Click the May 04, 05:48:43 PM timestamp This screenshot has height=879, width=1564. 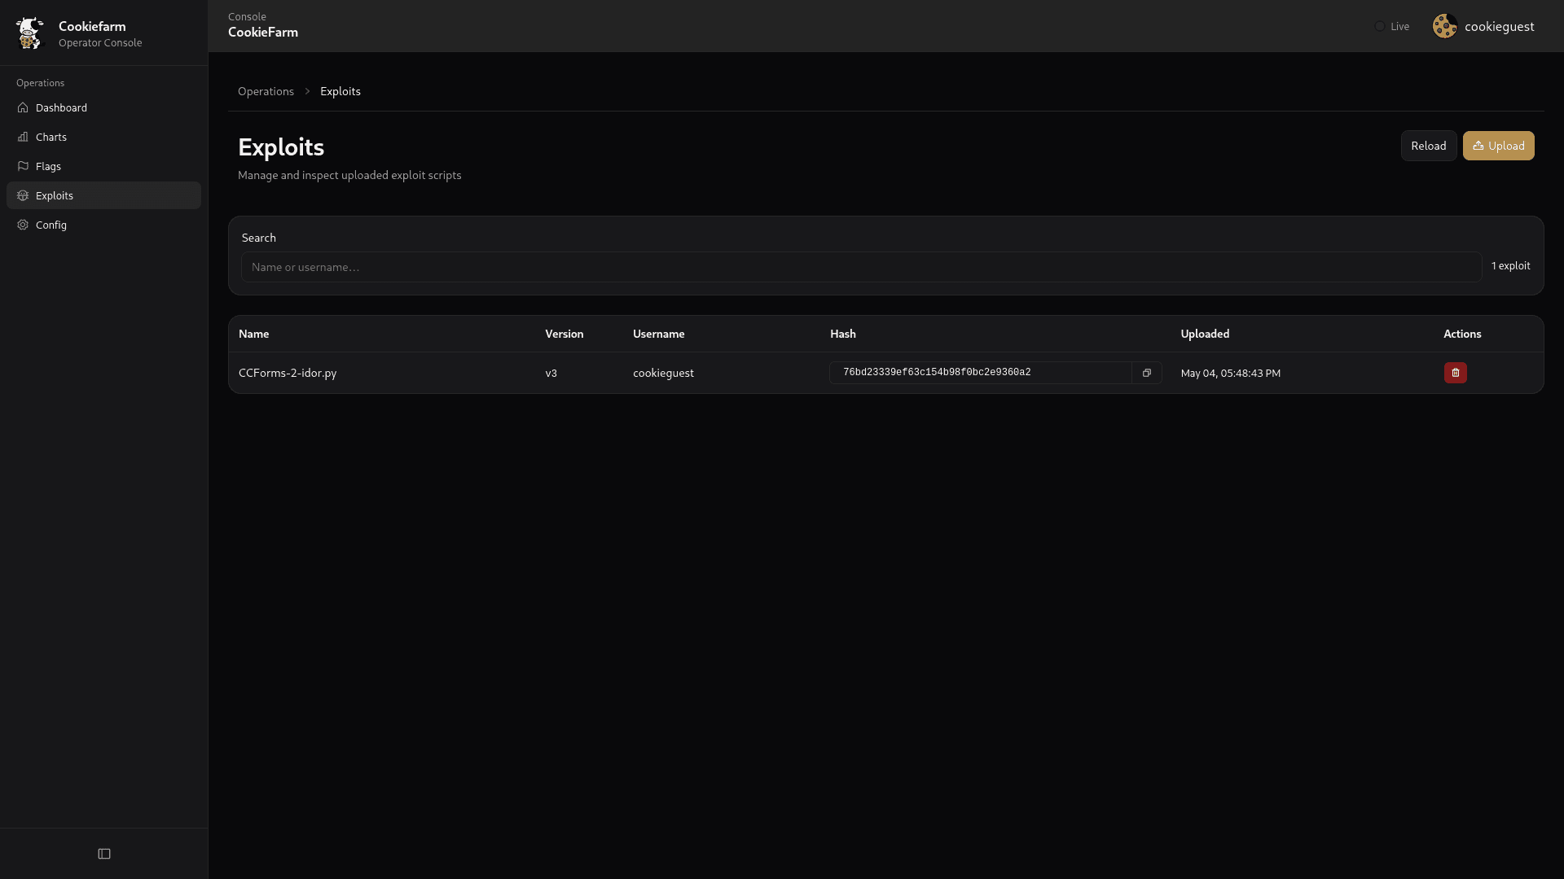(x=1230, y=373)
